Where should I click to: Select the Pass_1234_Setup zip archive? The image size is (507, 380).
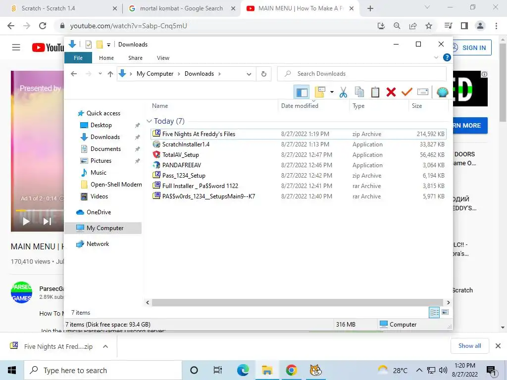(x=298, y=176)
